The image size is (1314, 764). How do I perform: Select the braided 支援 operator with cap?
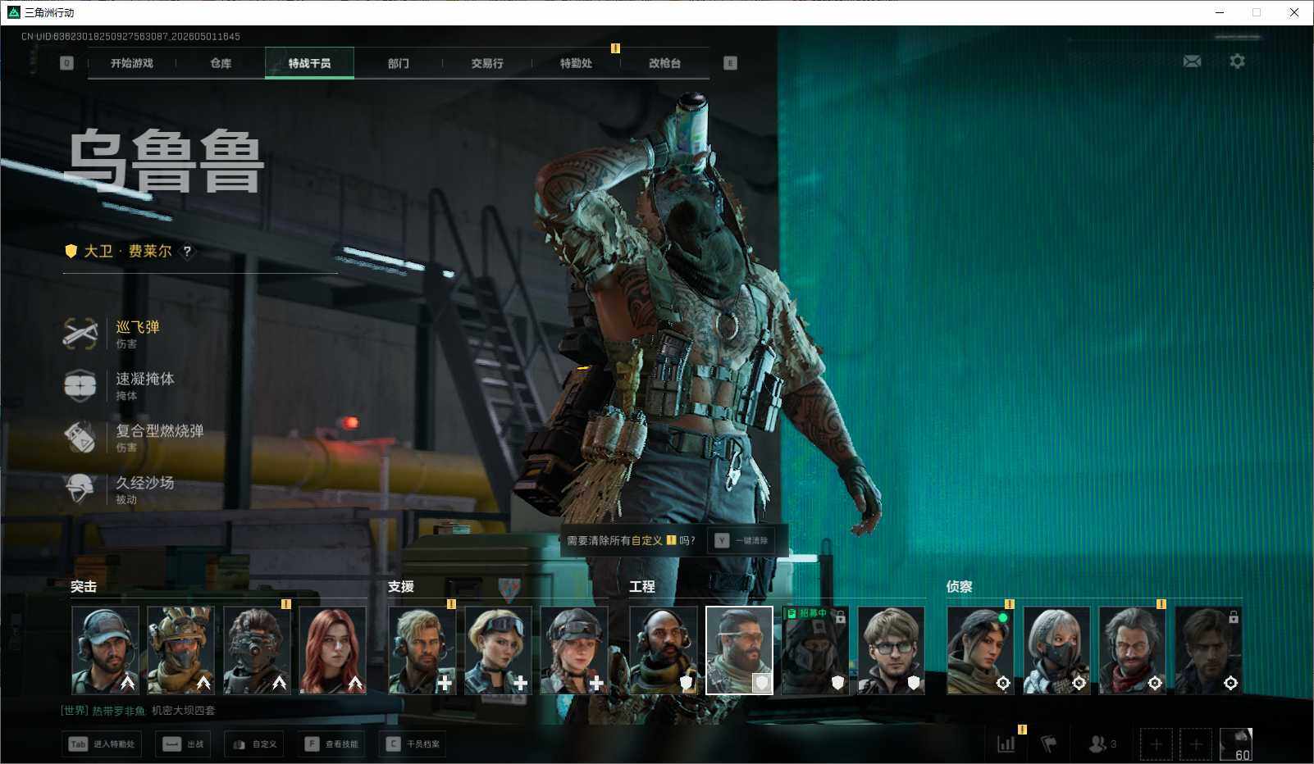point(574,650)
